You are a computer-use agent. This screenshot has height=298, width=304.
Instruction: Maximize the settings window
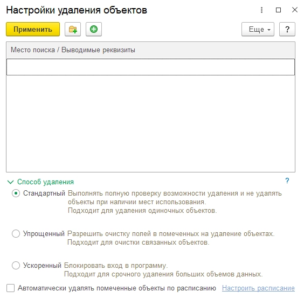pyautogui.click(x=279, y=10)
